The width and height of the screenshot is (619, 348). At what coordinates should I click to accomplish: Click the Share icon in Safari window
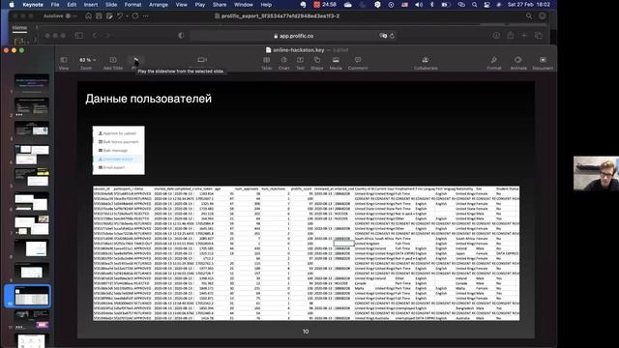(x=511, y=36)
